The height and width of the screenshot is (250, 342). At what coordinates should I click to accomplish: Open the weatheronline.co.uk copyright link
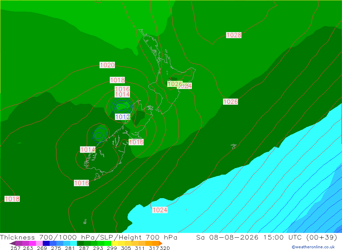tap(313, 247)
